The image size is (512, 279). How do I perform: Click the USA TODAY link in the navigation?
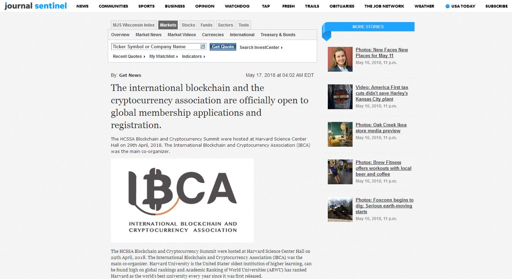(x=460, y=6)
